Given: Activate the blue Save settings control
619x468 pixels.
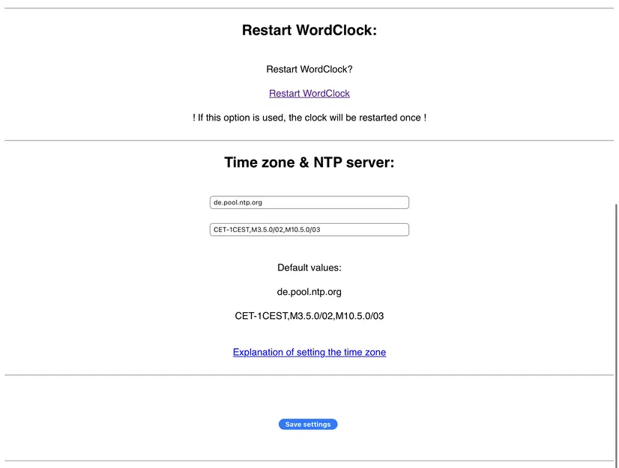Looking at the screenshot, I should (308, 424).
